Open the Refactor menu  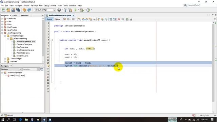click(x=34, y=5)
